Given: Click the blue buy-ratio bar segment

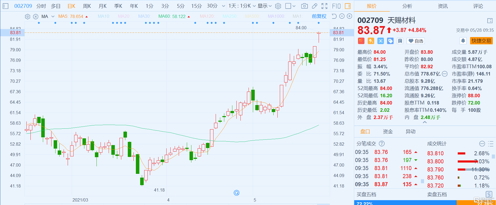Looking at the screenshot, I should coord(405,203).
